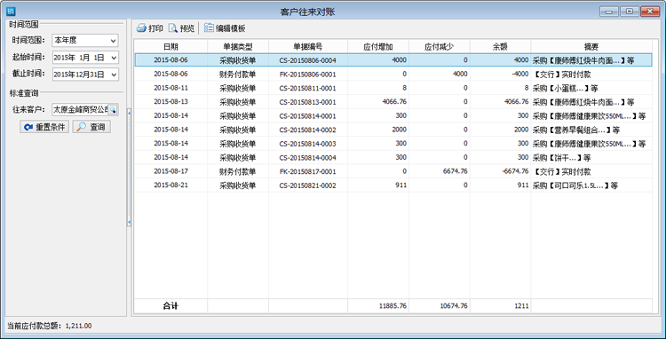The width and height of the screenshot is (666, 339).
Task: Maximize the 客户往来对账 window
Action: (630, 12)
